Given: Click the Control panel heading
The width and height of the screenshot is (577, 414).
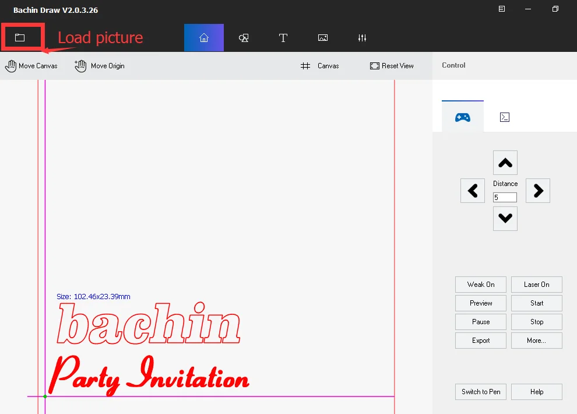Looking at the screenshot, I should [x=453, y=65].
